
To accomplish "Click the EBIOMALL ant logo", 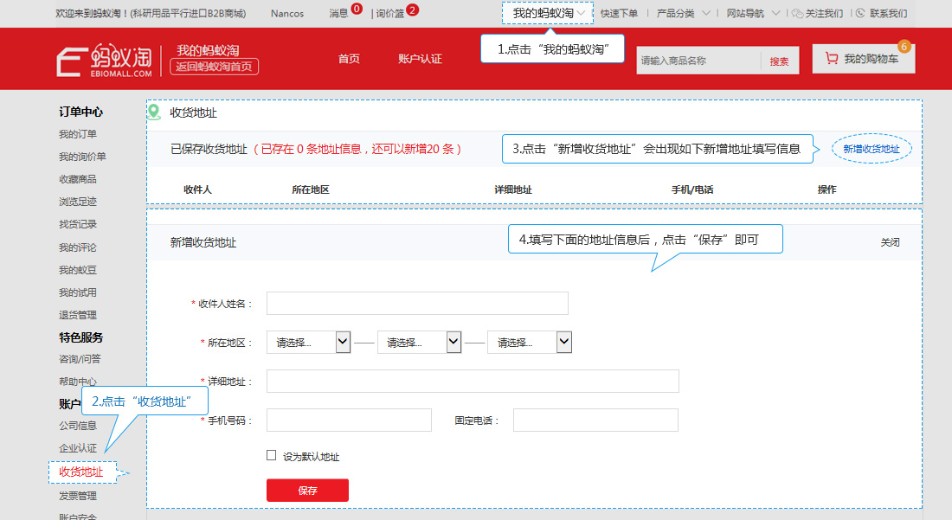I will click(x=105, y=61).
